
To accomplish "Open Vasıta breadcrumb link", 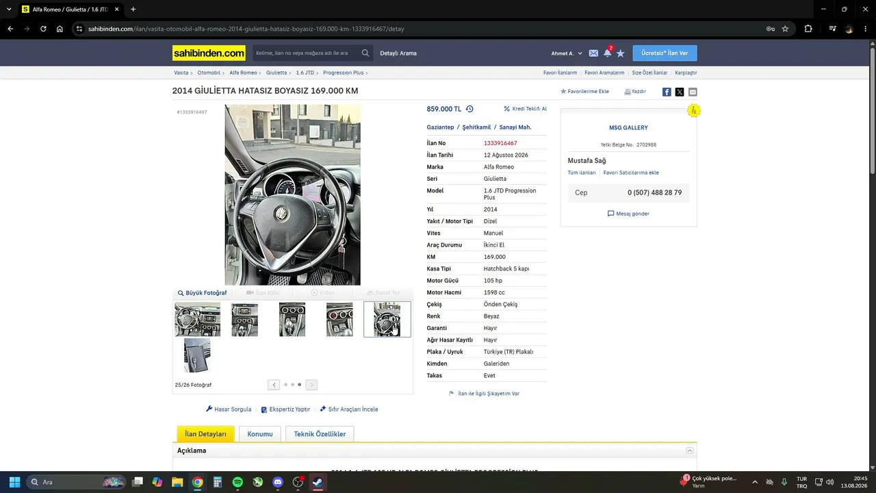I will click(181, 73).
